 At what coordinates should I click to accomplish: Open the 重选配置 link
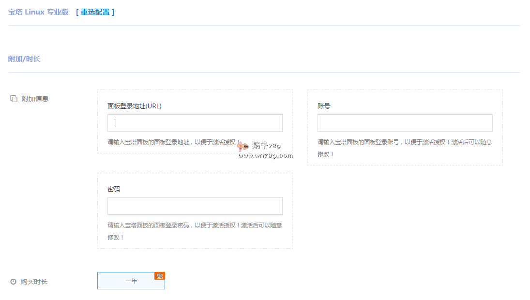(x=95, y=13)
